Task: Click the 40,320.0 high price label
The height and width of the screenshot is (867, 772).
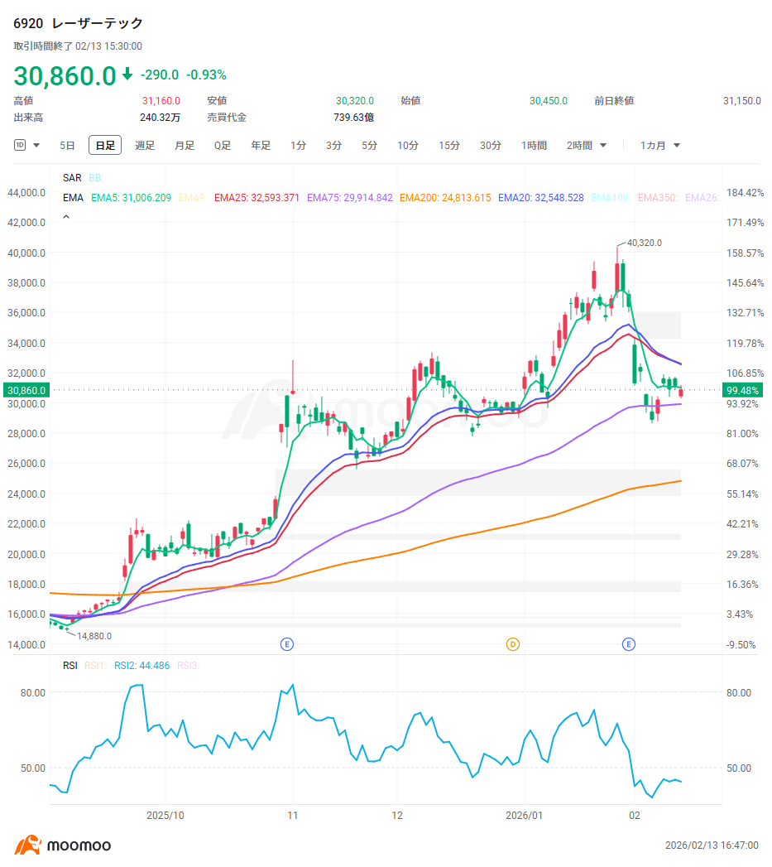Action: 644,243
